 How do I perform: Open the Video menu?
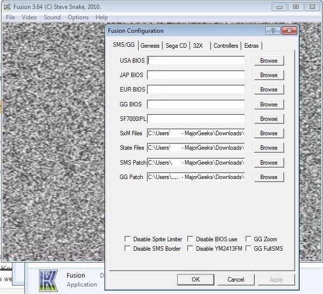(x=29, y=17)
